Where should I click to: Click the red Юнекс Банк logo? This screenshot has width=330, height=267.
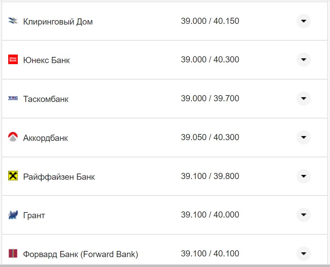(x=13, y=59)
